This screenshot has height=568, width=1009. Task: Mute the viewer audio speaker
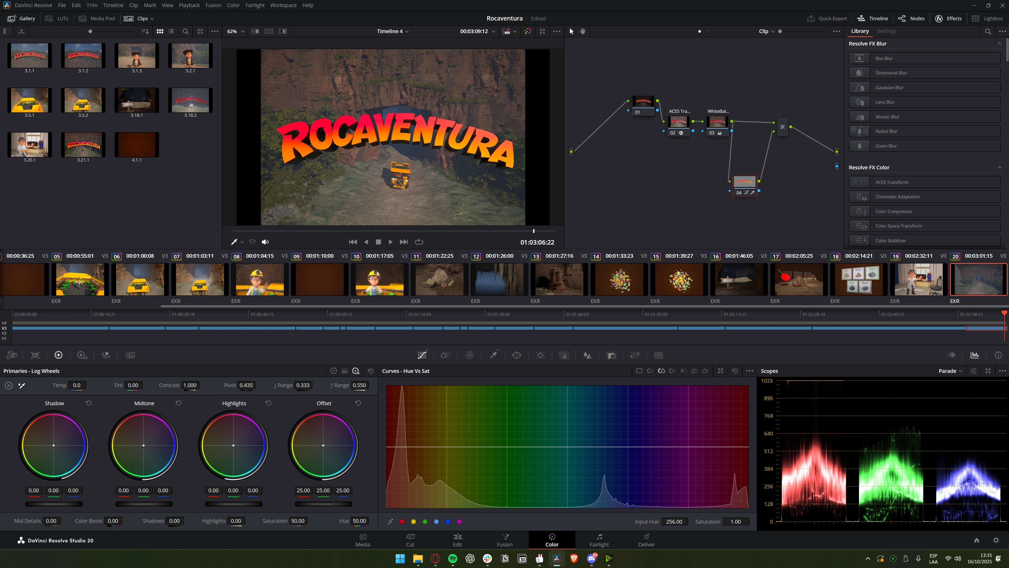[x=265, y=242]
